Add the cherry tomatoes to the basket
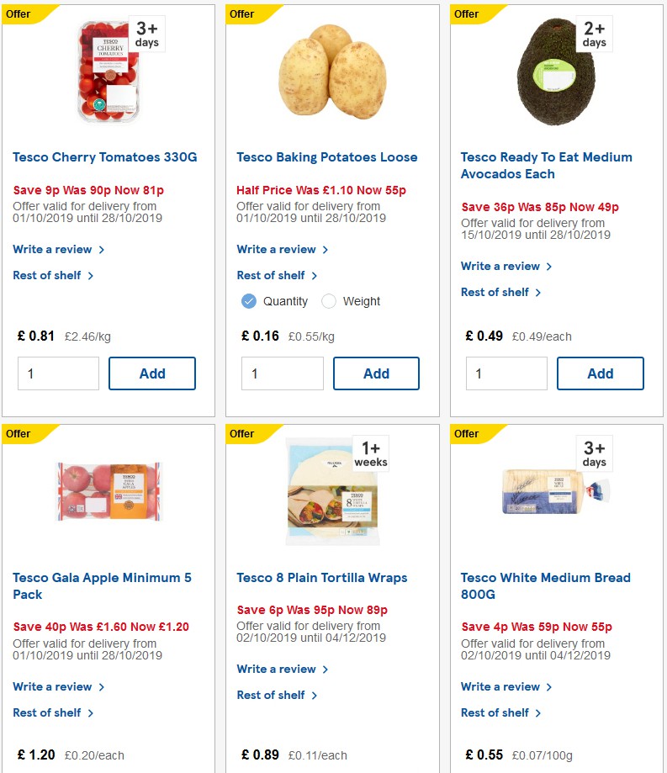This screenshot has height=773, width=667. 152,373
